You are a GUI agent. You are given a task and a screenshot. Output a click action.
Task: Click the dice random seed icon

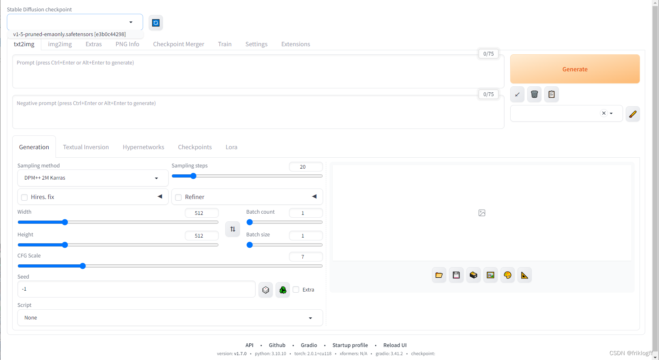(x=265, y=290)
